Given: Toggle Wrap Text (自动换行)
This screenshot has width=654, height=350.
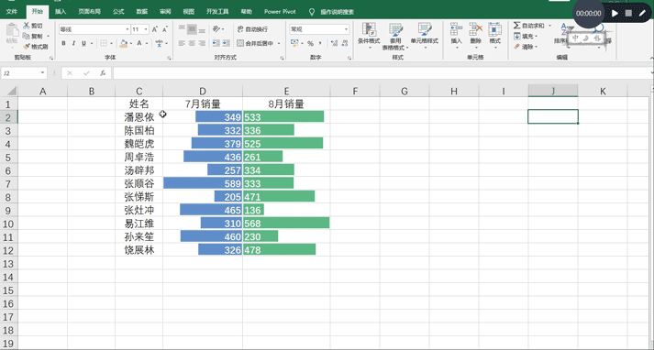Looking at the screenshot, I should (x=253, y=29).
